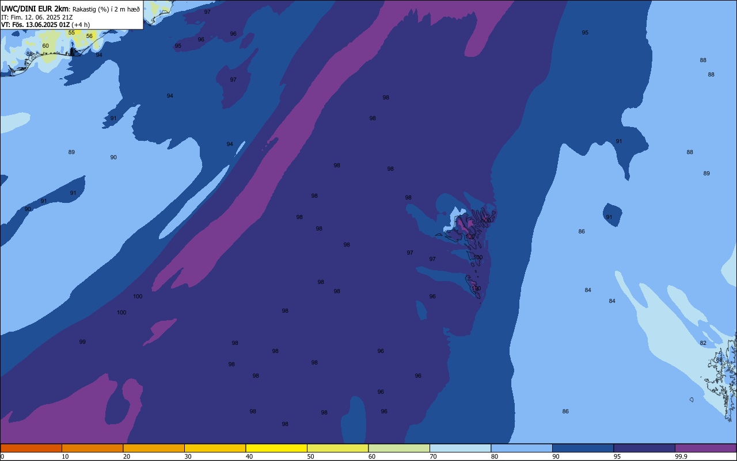Click the 'VT: Fös. 13.06.2025 01Z' valid time
Screen dimensions: 737x461
35,25
